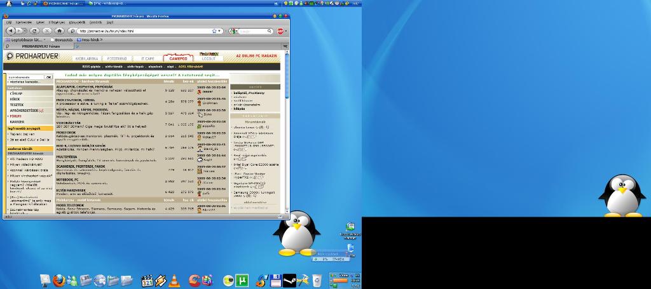Launch VLC traffic cone in dock
The height and width of the screenshot is (289, 651).
click(174, 280)
